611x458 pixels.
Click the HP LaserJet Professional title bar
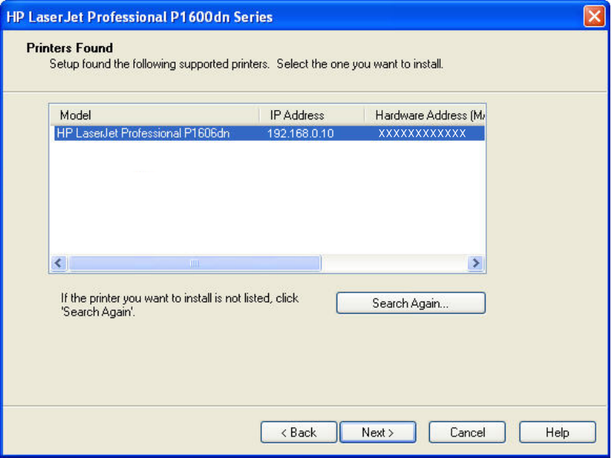click(x=231, y=16)
